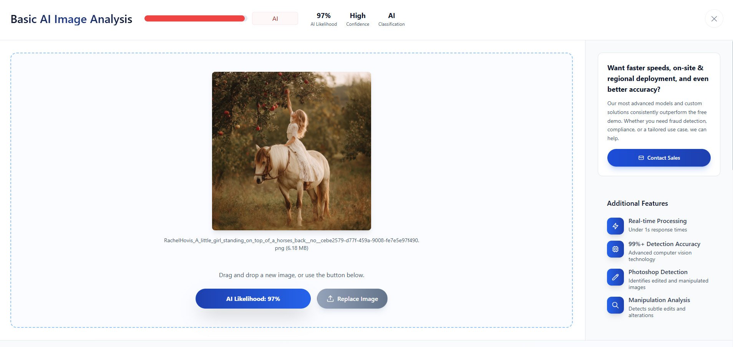Click the pencil Photoshop Detection icon
The width and height of the screenshot is (733, 347).
click(x=615, y=277)
